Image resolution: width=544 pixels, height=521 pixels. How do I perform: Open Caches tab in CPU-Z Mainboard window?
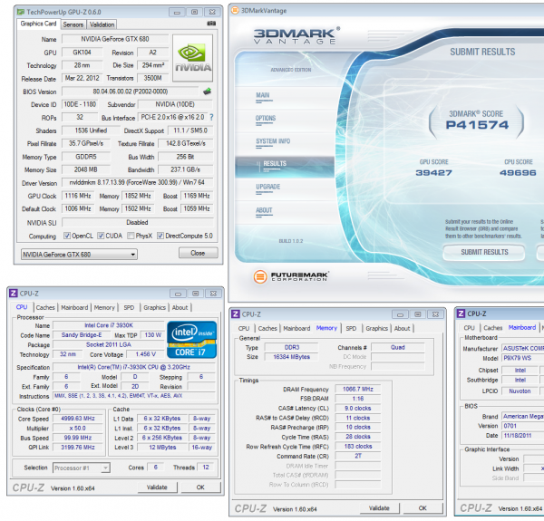[x=493, y=328]
